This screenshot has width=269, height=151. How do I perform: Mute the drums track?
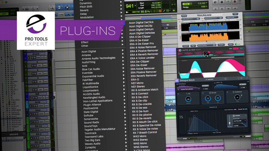[x=35, y=57]
